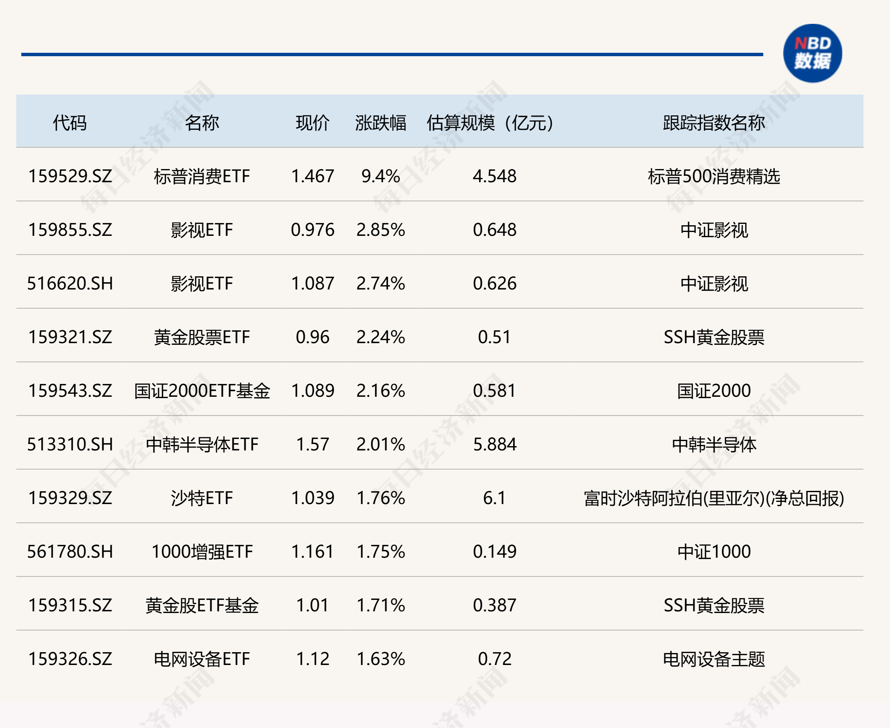
Task: Click the 1000增强ETF name
Action: click(201, 552)
